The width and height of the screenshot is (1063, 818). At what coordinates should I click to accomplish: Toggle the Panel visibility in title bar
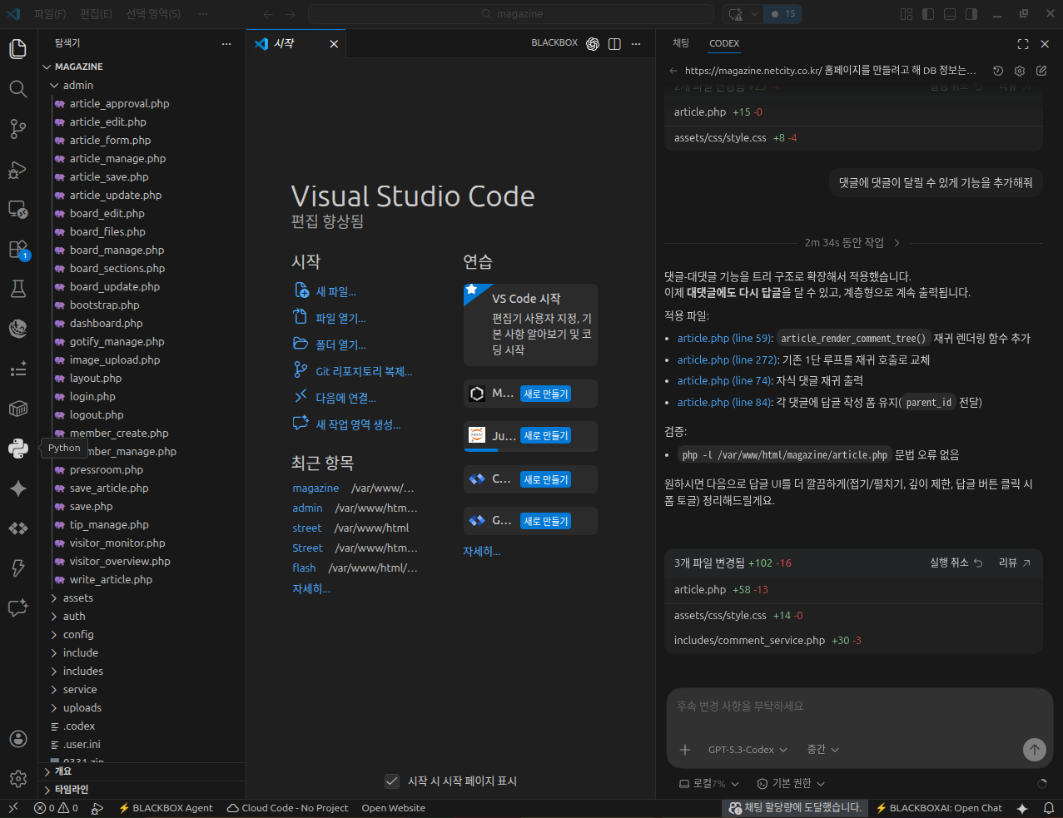tap(948, 13)
